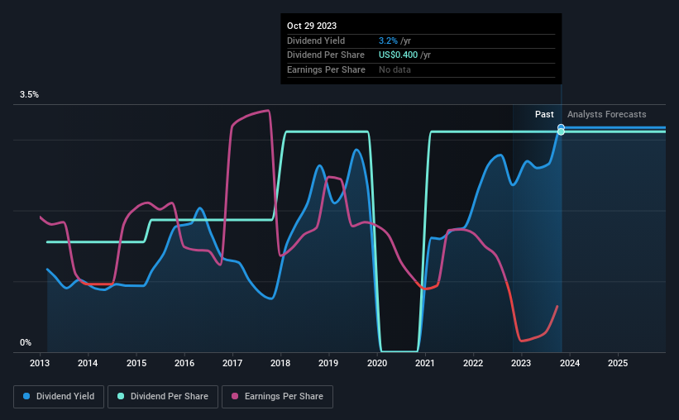Click the tooltip Earnings Per Share row label
The height and width of the screenshot is (420, 679).
[326, 69]
